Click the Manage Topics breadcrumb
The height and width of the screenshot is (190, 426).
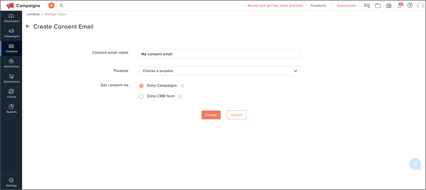(x=56, y=14)
